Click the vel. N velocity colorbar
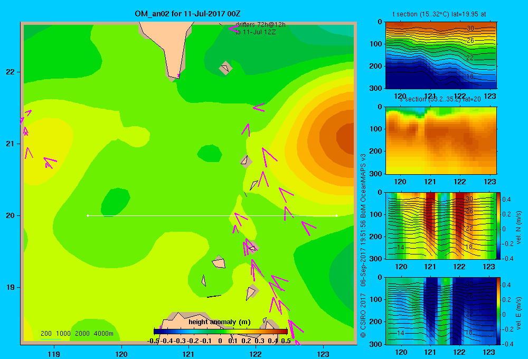 [x=498, y=225]
